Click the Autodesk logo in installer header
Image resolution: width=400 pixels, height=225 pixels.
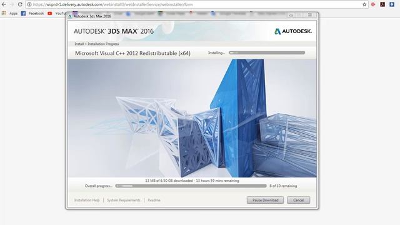point(293,31)
